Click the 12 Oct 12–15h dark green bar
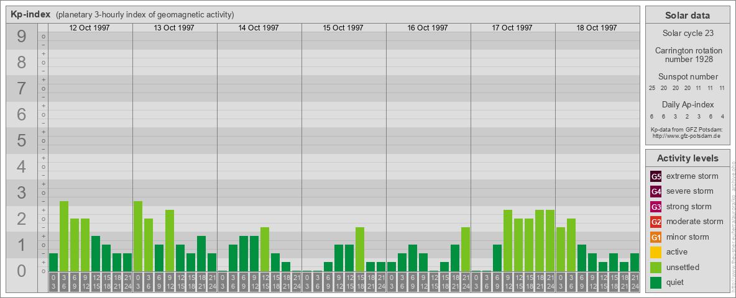The image size is (736, 298). pos(96,253)
